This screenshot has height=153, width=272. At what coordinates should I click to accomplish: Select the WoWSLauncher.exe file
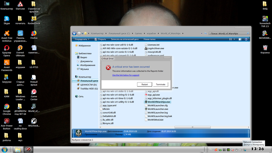point(156,109)
